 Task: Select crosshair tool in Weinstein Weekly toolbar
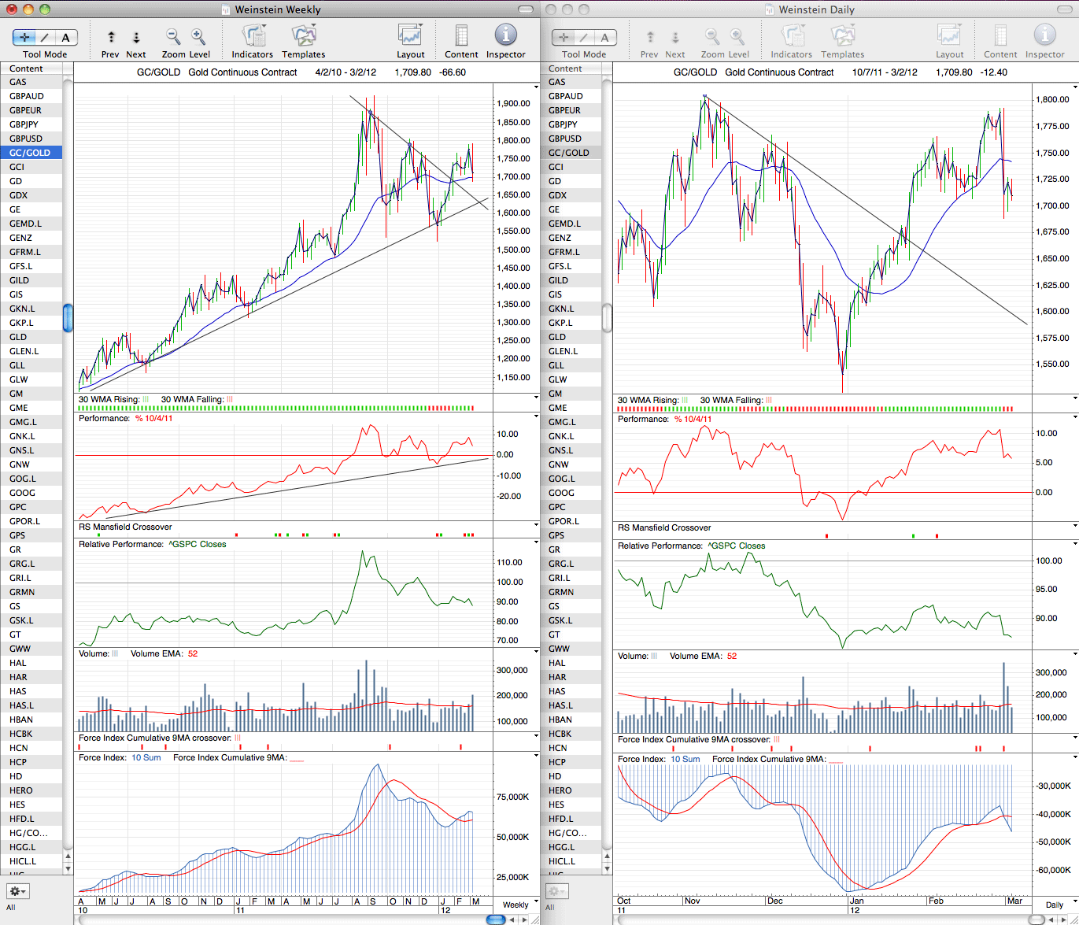(x=25, y=37)
